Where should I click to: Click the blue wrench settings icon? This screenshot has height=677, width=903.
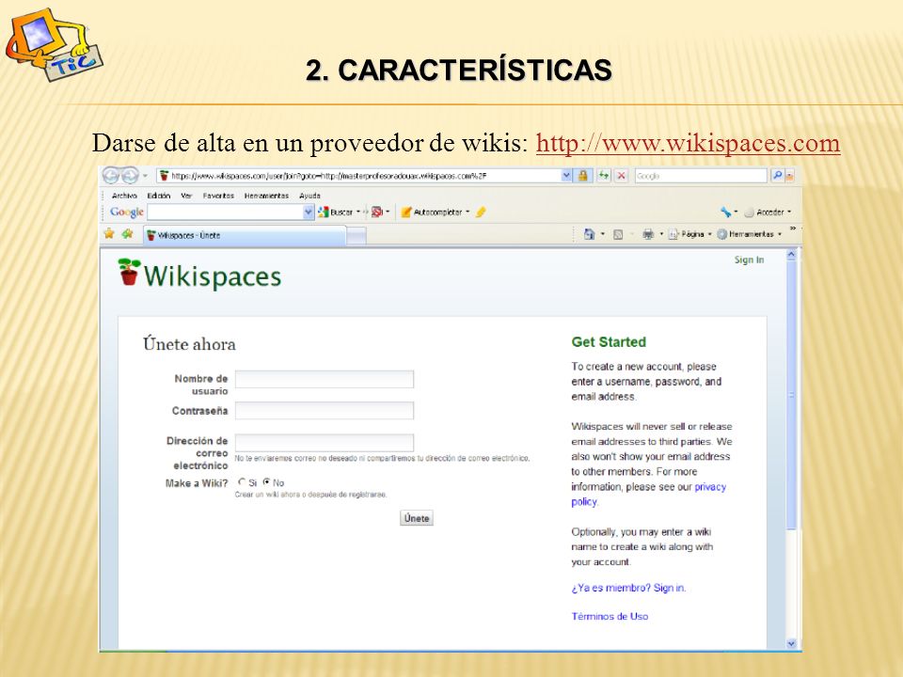[x=725, y=213]
